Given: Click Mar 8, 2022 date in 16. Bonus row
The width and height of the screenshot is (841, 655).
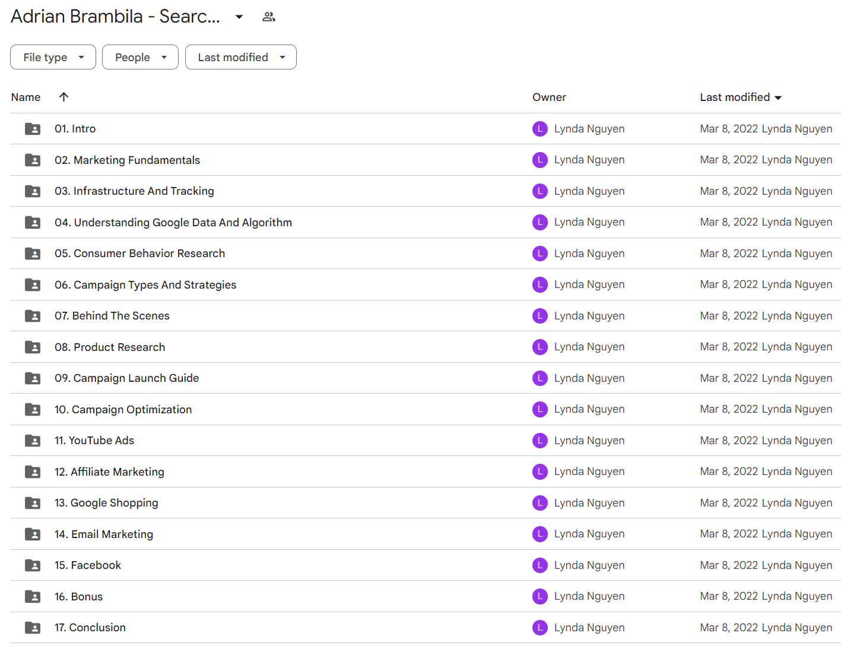Looking at the screenshot, I should click(729, 596).
